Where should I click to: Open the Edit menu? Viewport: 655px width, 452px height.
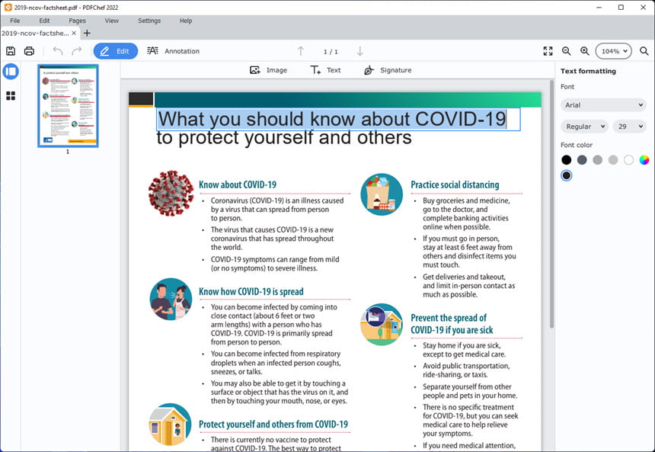coord(44,21)
